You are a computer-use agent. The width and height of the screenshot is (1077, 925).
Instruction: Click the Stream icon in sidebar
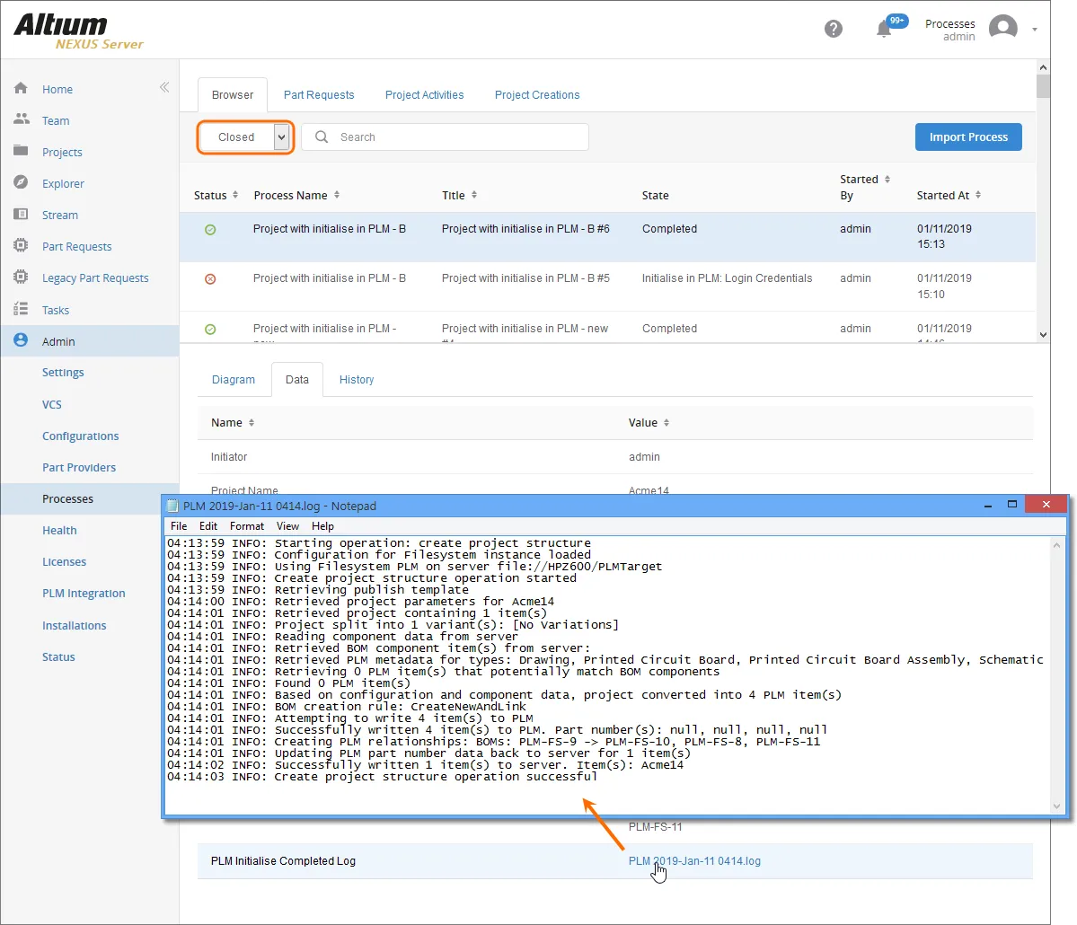[21, 215]
